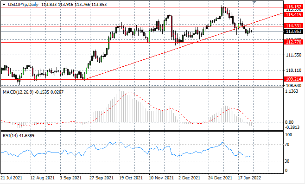The height and width of the screenshot is (184, 305).
Task: Select the MACD zero level 0.00 label
Action: [x=289, y=122]
